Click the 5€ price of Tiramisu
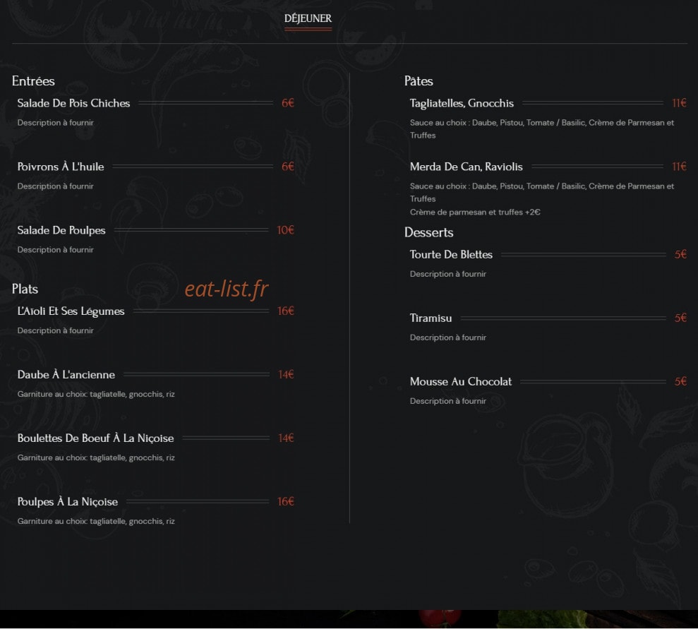This screenshot has height=629, width=698. pyautogui.click(x=680, y=318)
